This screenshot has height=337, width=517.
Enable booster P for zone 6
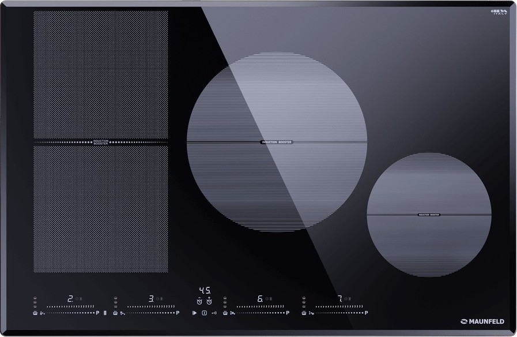(x=287, y=313)
